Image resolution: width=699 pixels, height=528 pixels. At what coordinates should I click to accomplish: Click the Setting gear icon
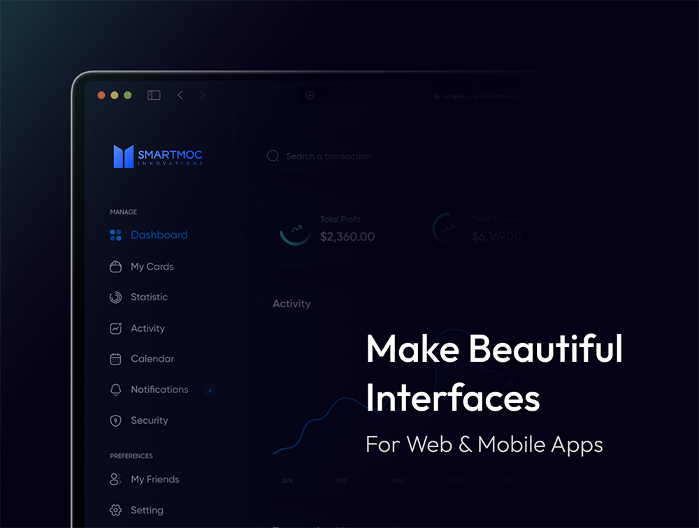pos(116,511)
